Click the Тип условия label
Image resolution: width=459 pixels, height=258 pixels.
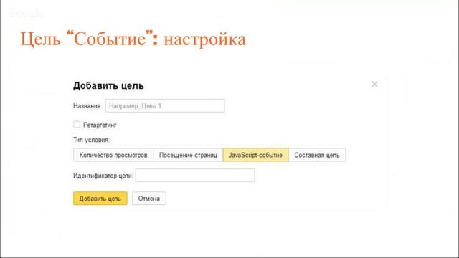click(x=92, y=140)
